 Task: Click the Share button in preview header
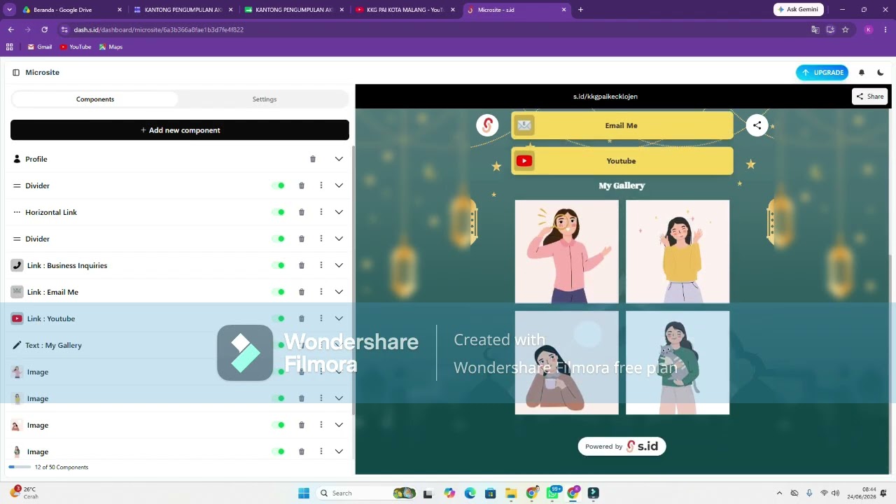pos(870,97)
